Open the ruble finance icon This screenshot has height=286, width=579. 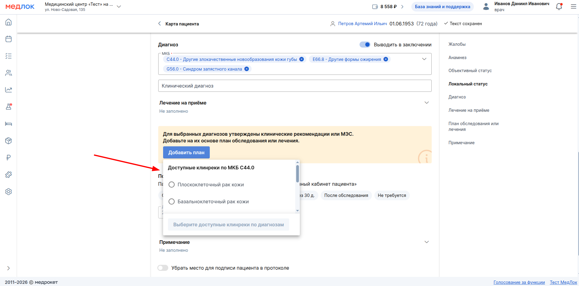coord(8,158)
